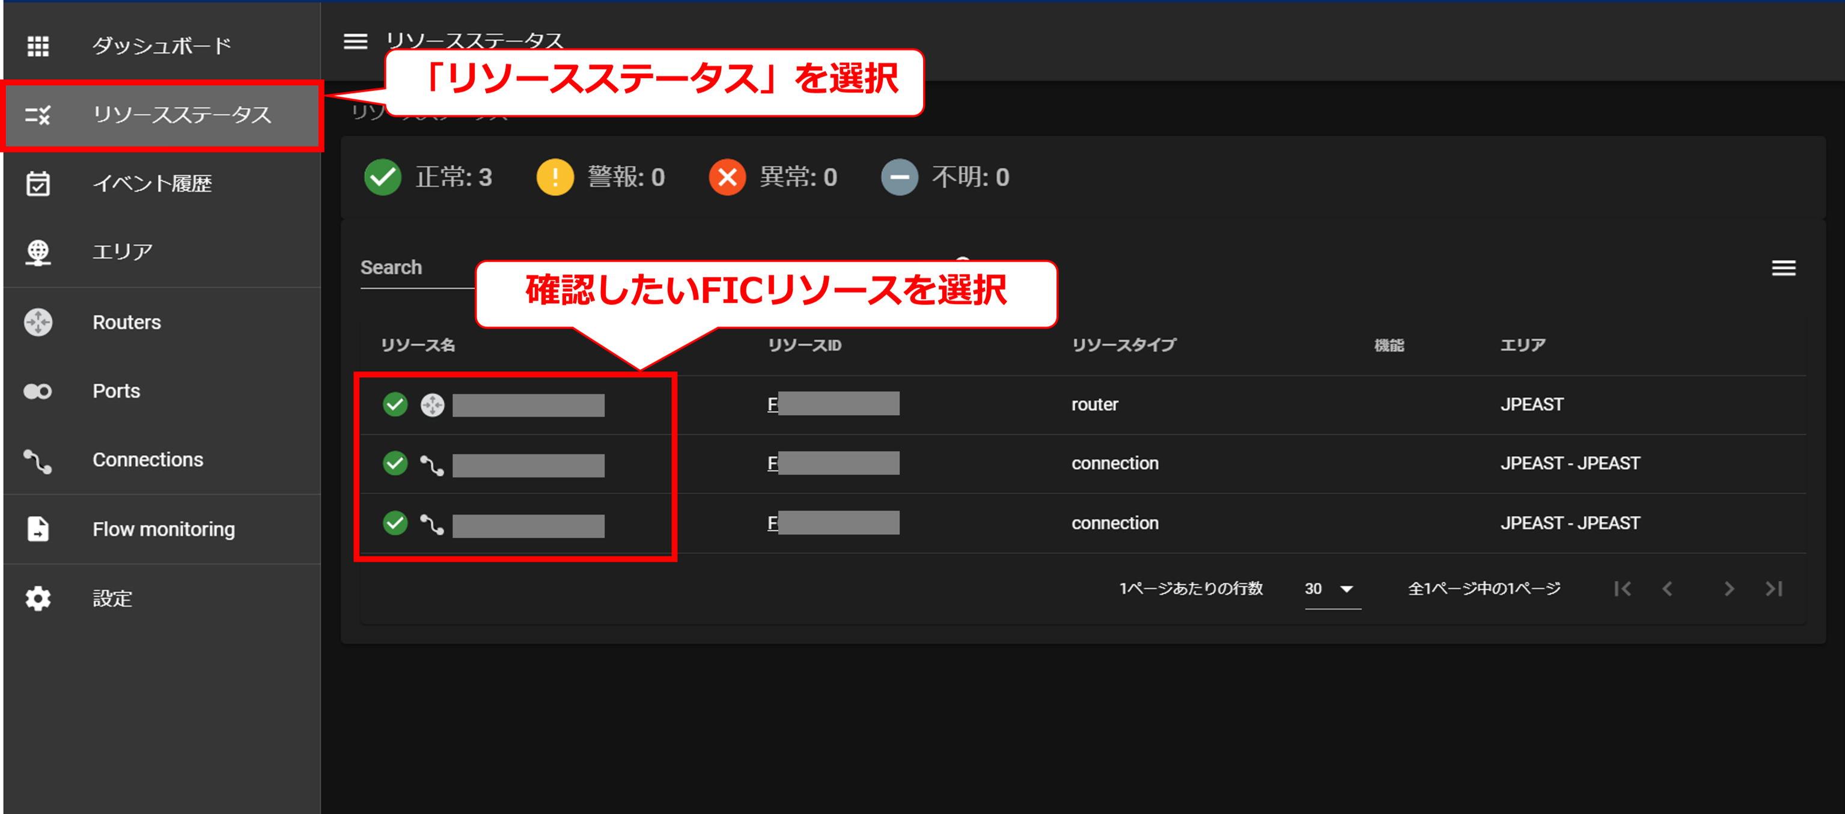Open the table column options menu
1845x814 pixels.
[x=1784, y=268]
